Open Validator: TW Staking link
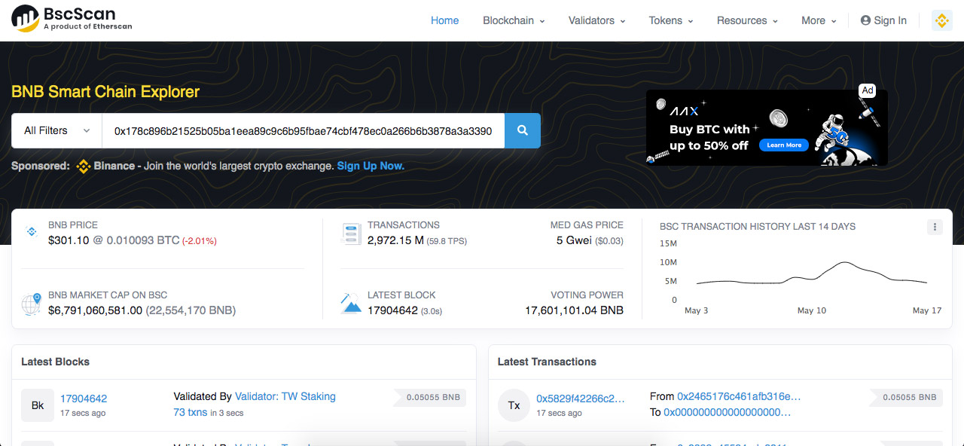Image resolution: width=964 pixels, height=446 pixels. coord(285,396)
